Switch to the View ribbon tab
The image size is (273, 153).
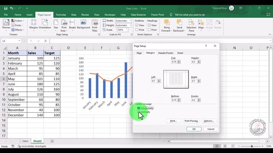(x=97, y=15)
